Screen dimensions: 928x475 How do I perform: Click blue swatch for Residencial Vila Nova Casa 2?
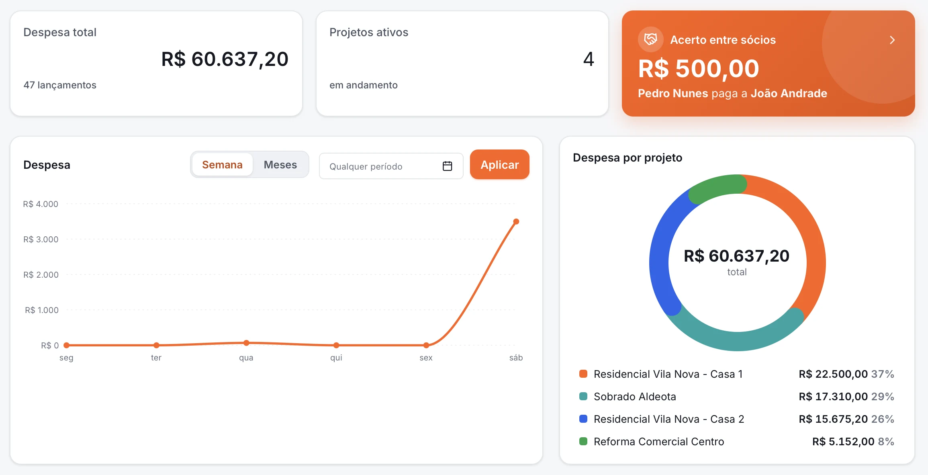pos(583,419)
